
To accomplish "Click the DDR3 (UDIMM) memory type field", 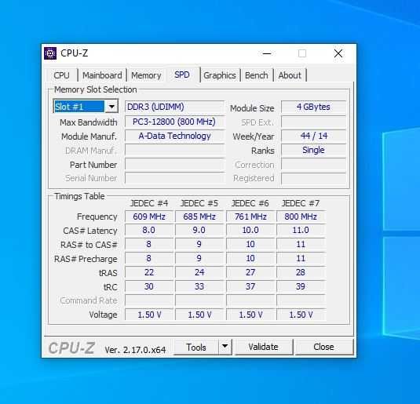I will (174, 107).
